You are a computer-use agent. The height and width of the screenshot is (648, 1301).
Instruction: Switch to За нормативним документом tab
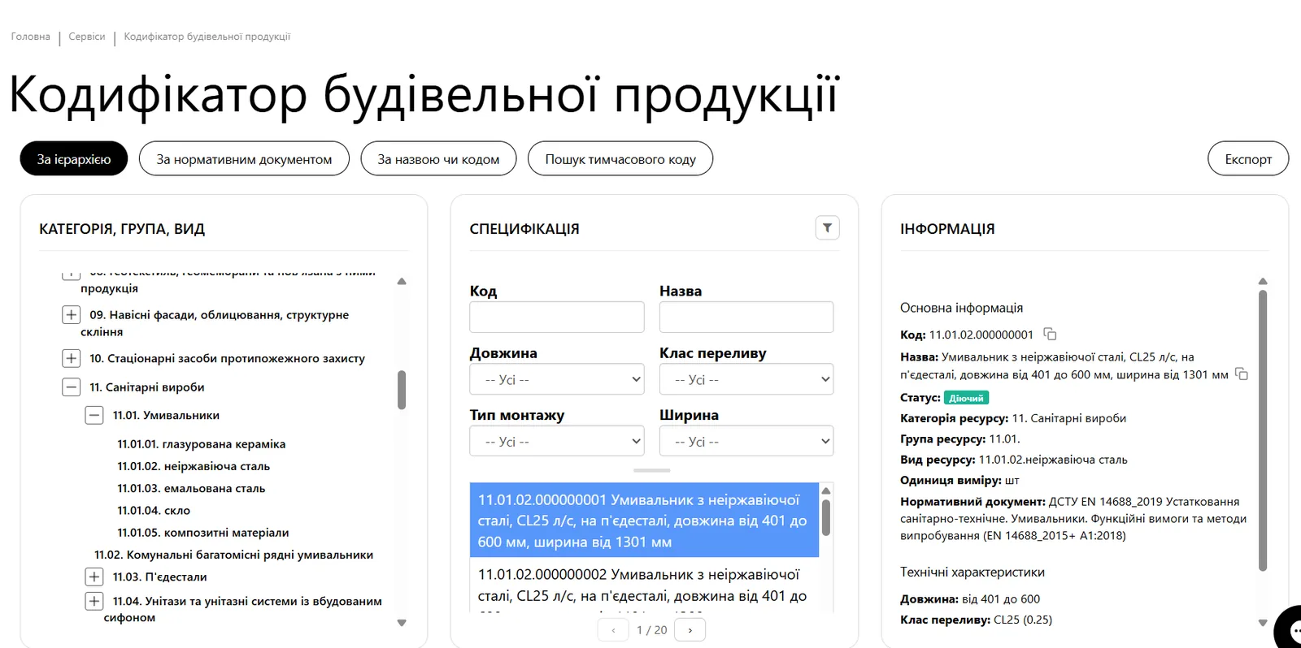coord(244,158)
